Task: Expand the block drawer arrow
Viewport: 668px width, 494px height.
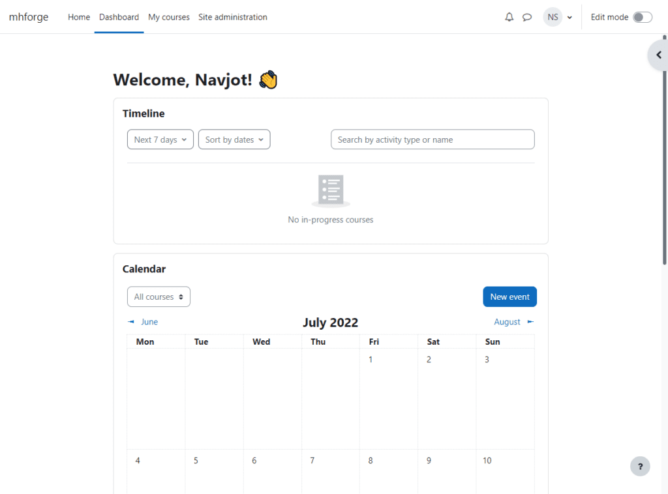Action: (658, 55)
